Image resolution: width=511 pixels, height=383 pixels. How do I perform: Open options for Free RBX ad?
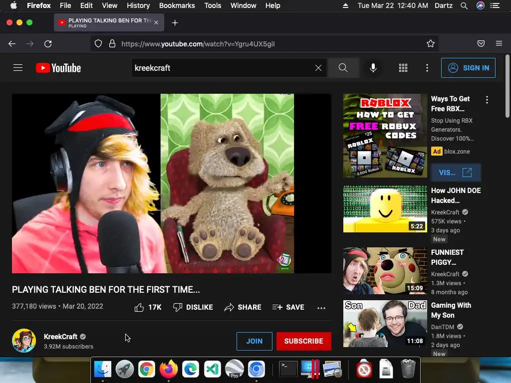point(487,100)
